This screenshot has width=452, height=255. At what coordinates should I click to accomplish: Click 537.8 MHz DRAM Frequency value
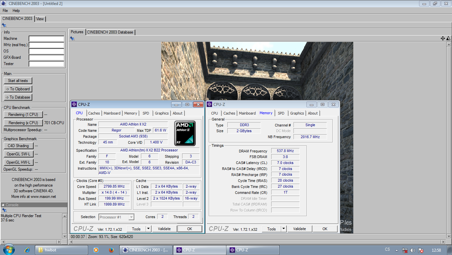pyautogui.click(x=285, y=151)
